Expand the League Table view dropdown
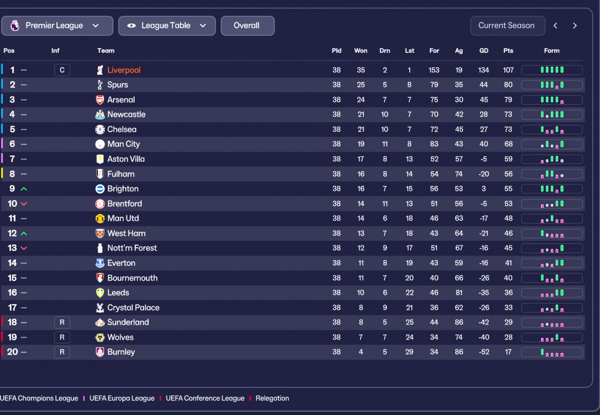 tap(167, 26)
